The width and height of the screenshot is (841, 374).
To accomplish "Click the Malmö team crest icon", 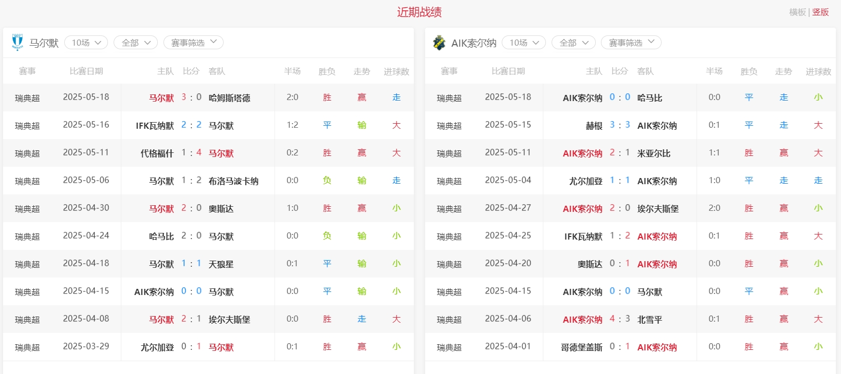I will point(17,43).
